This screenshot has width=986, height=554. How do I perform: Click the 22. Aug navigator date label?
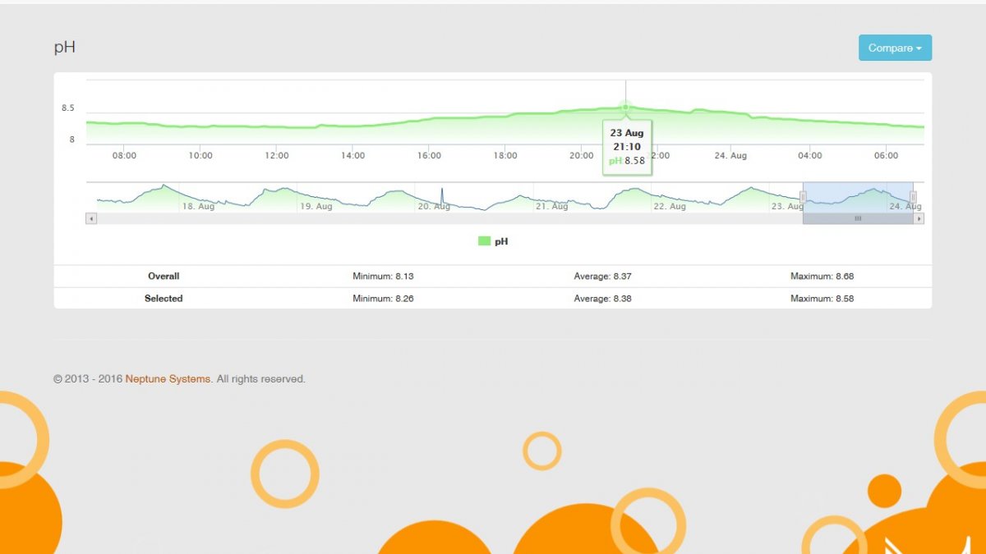click(670, 207)
